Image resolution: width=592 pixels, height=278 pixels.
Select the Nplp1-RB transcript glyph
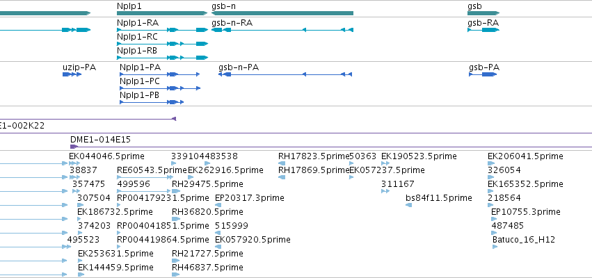(x=162, y=58)
